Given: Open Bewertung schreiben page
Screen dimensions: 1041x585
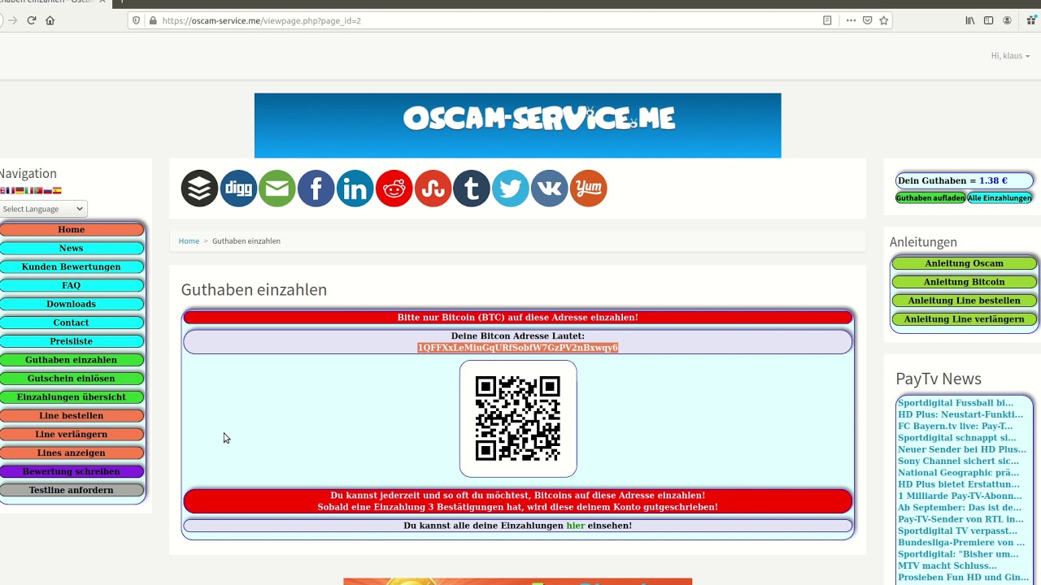Looking at the screenshot, I should coord(72,471).
